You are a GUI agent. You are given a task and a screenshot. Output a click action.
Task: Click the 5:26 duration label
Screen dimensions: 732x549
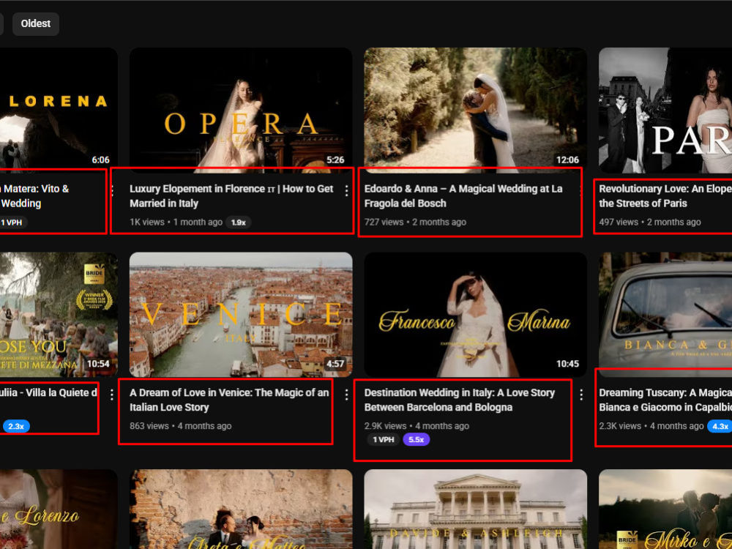point(335,160)
